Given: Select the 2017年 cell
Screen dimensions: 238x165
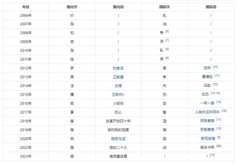Looking at the screenshot, I should 26,112.
